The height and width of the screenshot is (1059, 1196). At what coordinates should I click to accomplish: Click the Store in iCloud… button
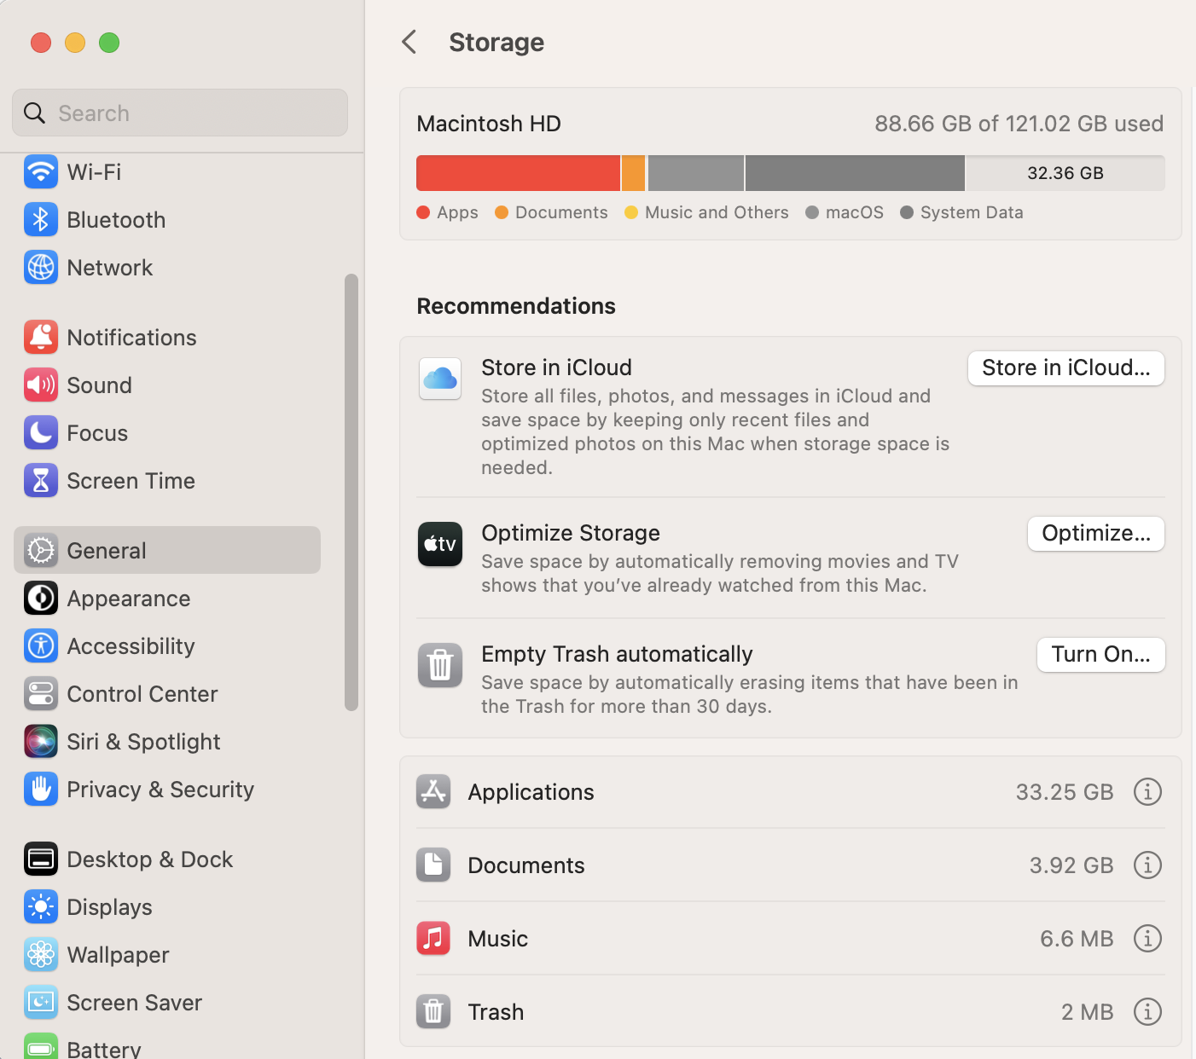tap(1065, 368)
